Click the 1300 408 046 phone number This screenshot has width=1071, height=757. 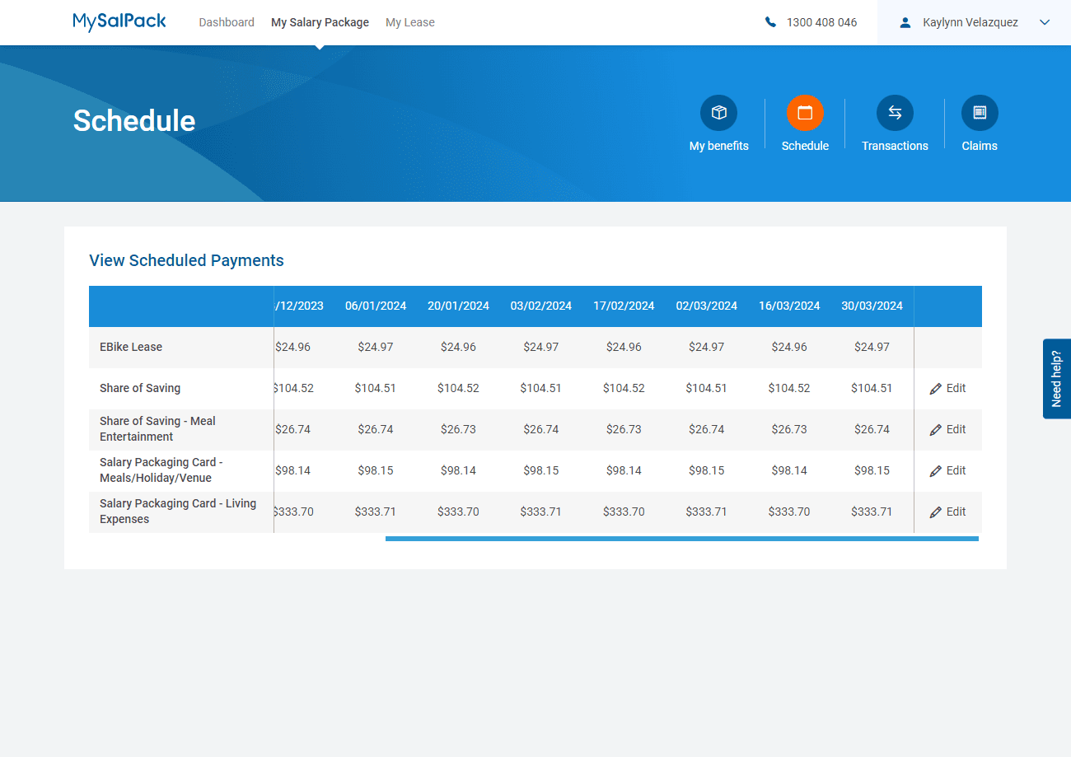point(822,22)
